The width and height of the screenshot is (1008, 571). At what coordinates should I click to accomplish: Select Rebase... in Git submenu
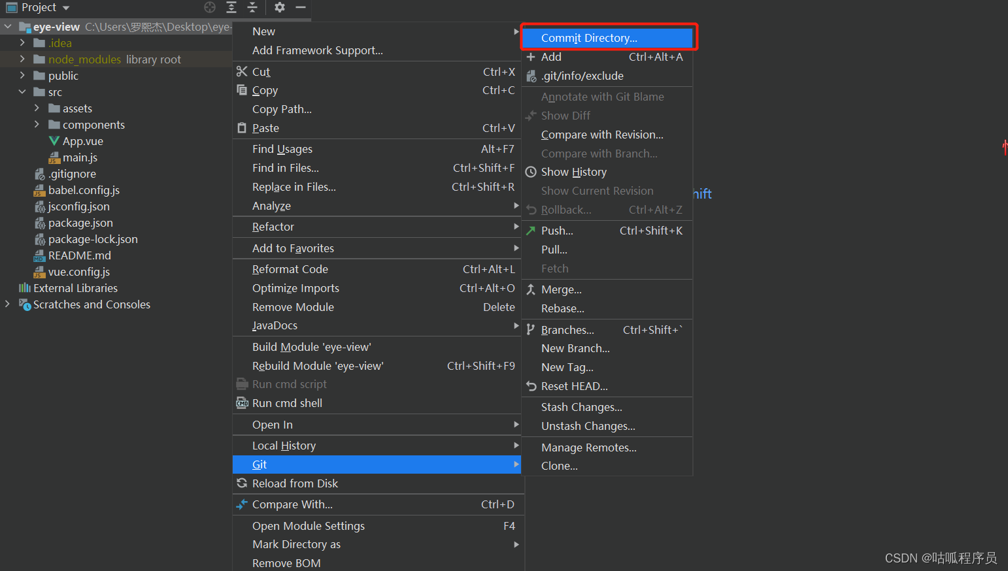click(607, 308)
